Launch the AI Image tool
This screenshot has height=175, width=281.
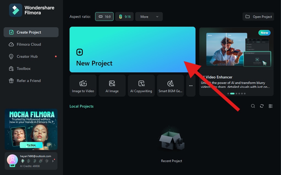pos(112,86)
